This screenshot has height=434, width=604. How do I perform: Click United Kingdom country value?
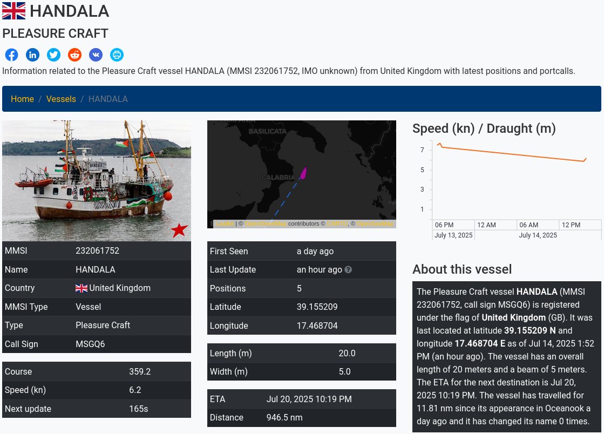(x=120, y=288)
